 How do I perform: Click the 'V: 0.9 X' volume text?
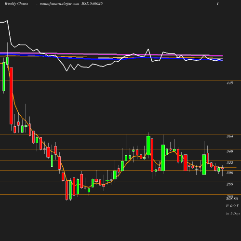pyautogui.click(x=232, y=206)
